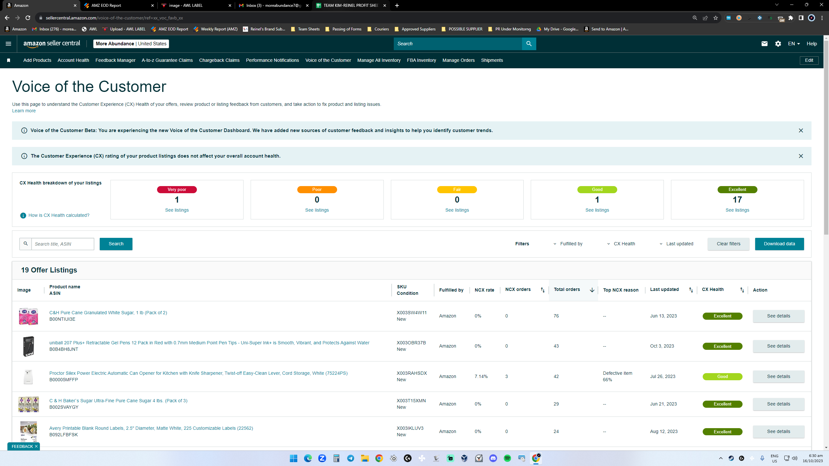Click the Seller Central header Search box
The width and height of the screenshot is (829, 466).
458,44
